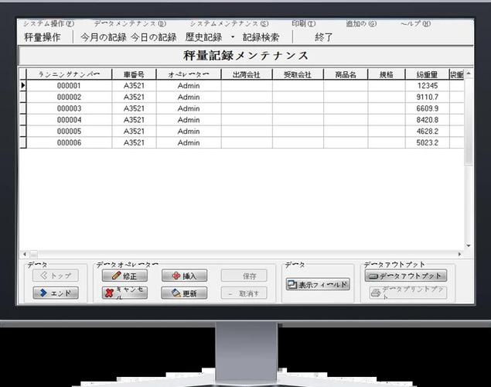Jump to end with エンド arrow button
This screenshot has width=491, height=387.
(x=56, y=293)
